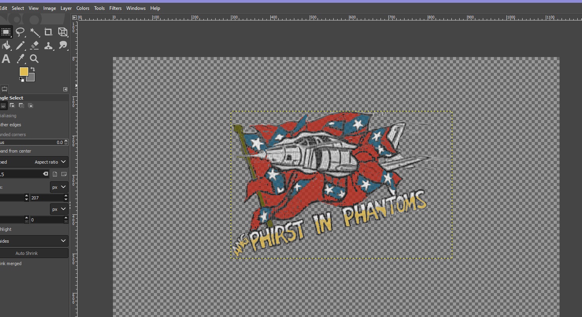Open the View menu
582x317 pixels.
tap(33, 8)
